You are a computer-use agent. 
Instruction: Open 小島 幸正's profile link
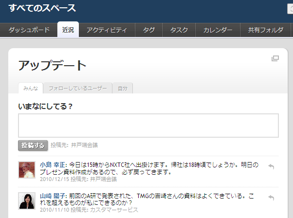[x=53, y=165]
